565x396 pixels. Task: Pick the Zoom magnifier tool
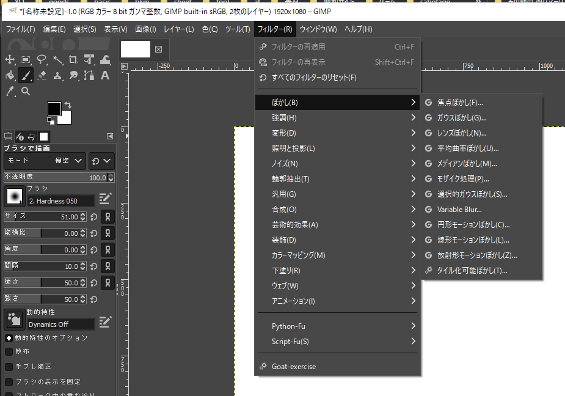26,91
